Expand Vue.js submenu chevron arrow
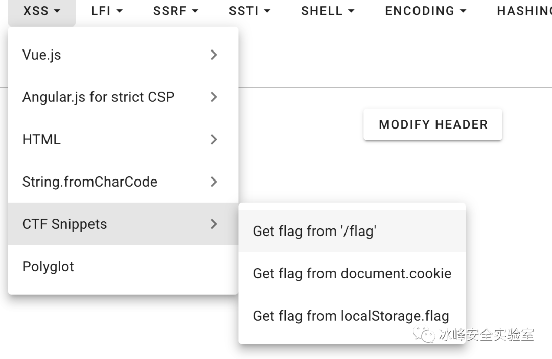Screen dimensions: 552x359 click(214, 55)
